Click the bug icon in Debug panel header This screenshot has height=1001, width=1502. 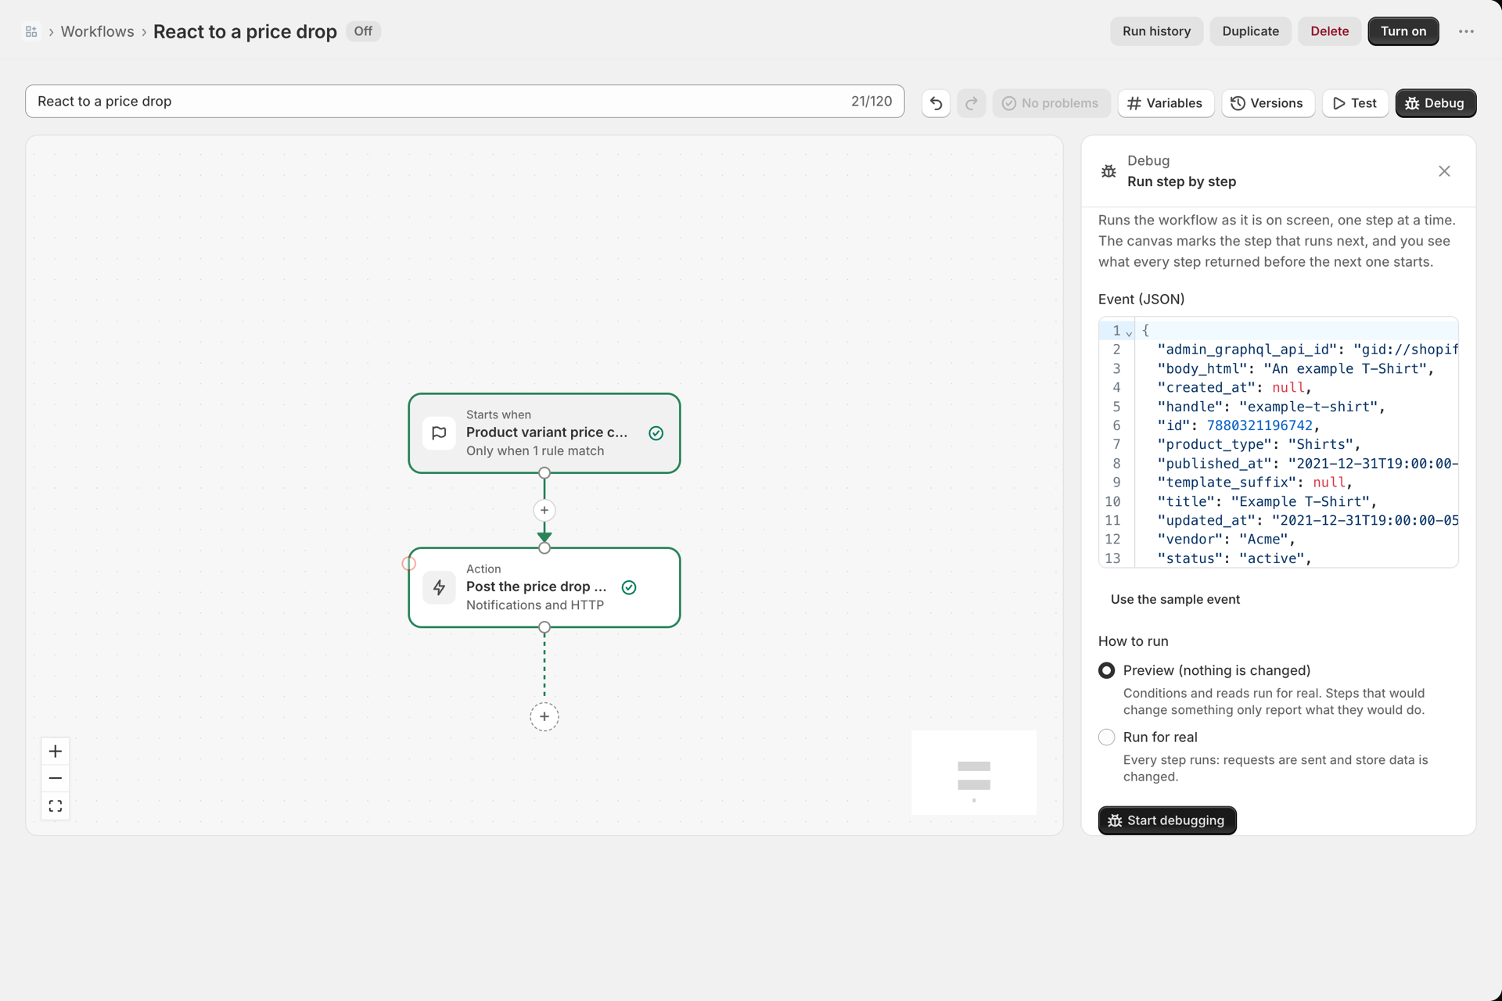coord(1109,171)
